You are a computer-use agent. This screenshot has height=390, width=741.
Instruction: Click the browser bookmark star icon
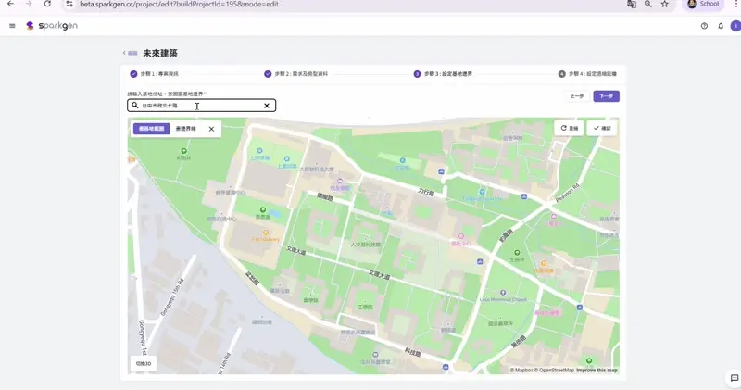[664, 4]
